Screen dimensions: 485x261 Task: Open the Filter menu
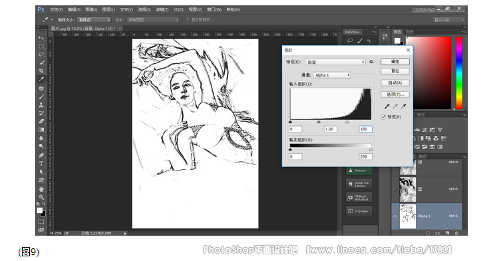pyautogui.click(x=162, y=9)
